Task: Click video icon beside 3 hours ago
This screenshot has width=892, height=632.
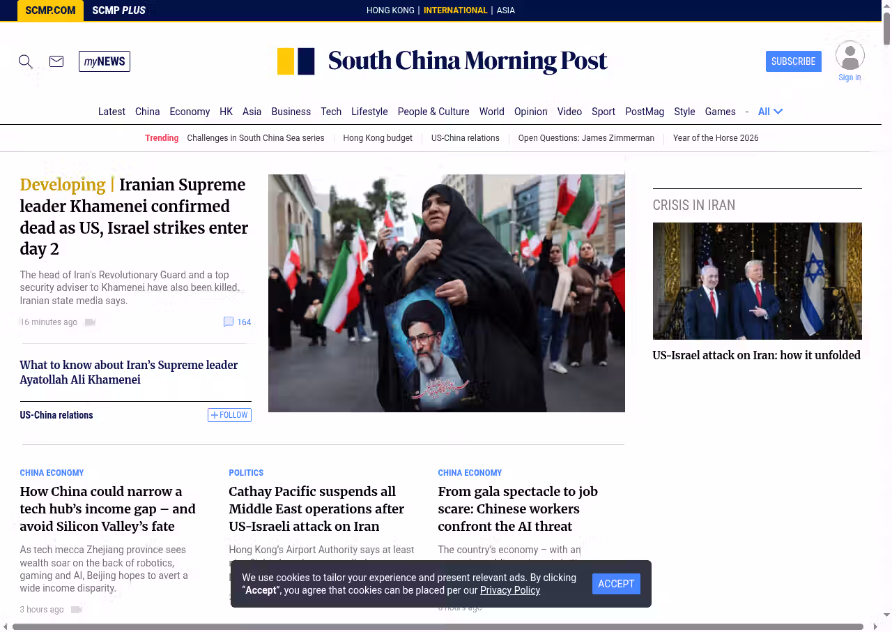Action: pyautogui.click(x=77, y=610)
